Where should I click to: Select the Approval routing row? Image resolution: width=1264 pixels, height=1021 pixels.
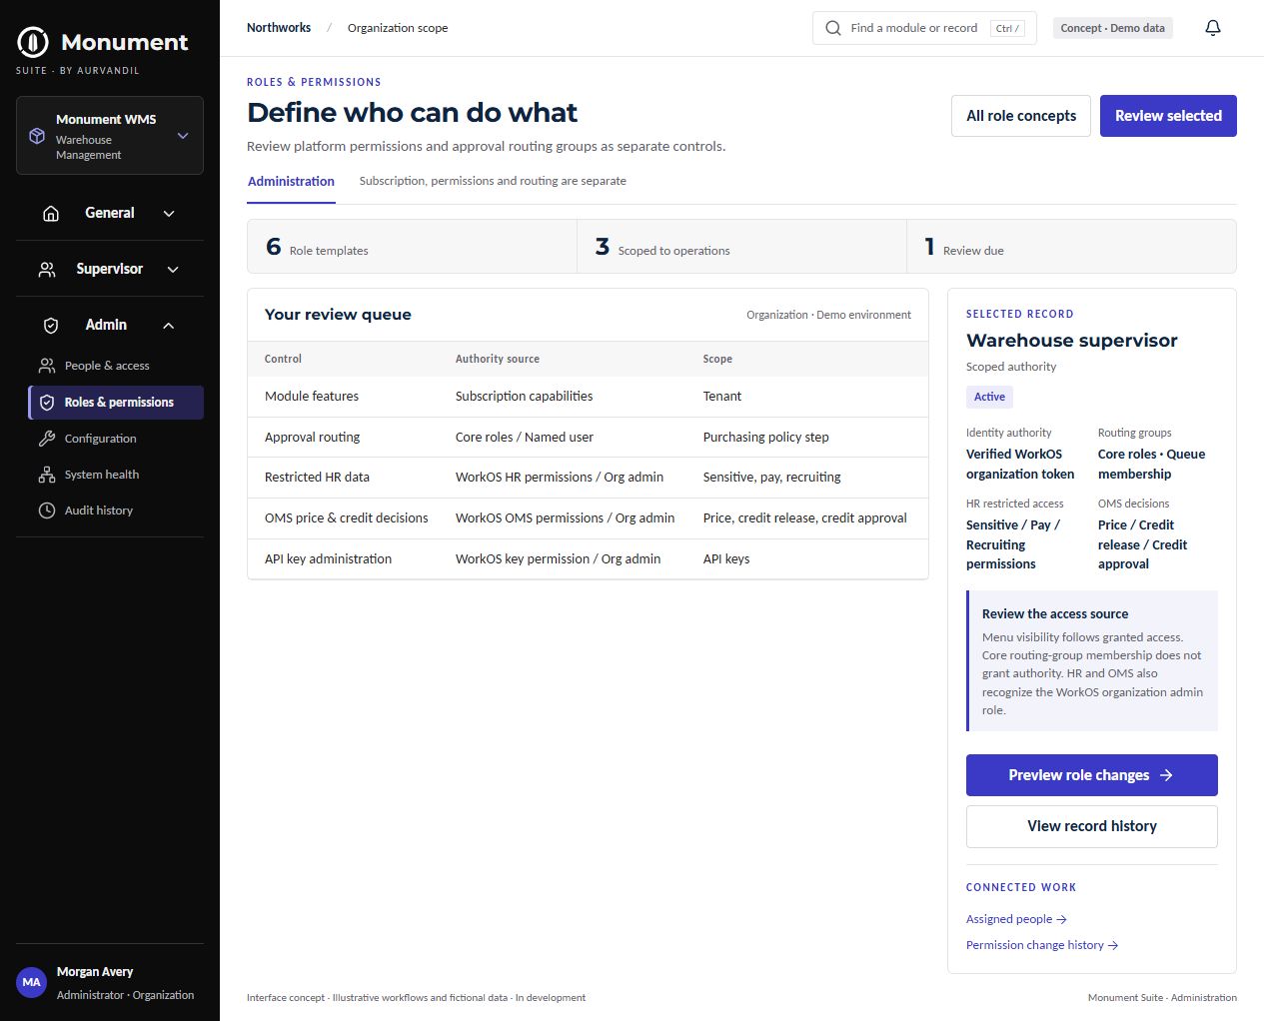(588, 438)
